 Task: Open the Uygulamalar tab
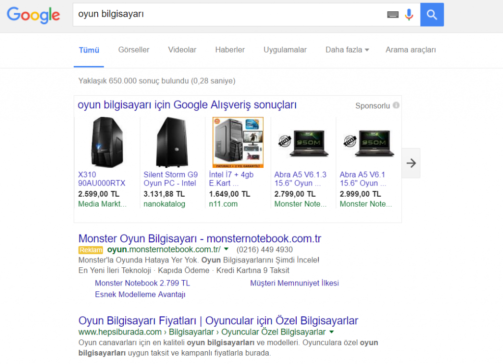285,50
